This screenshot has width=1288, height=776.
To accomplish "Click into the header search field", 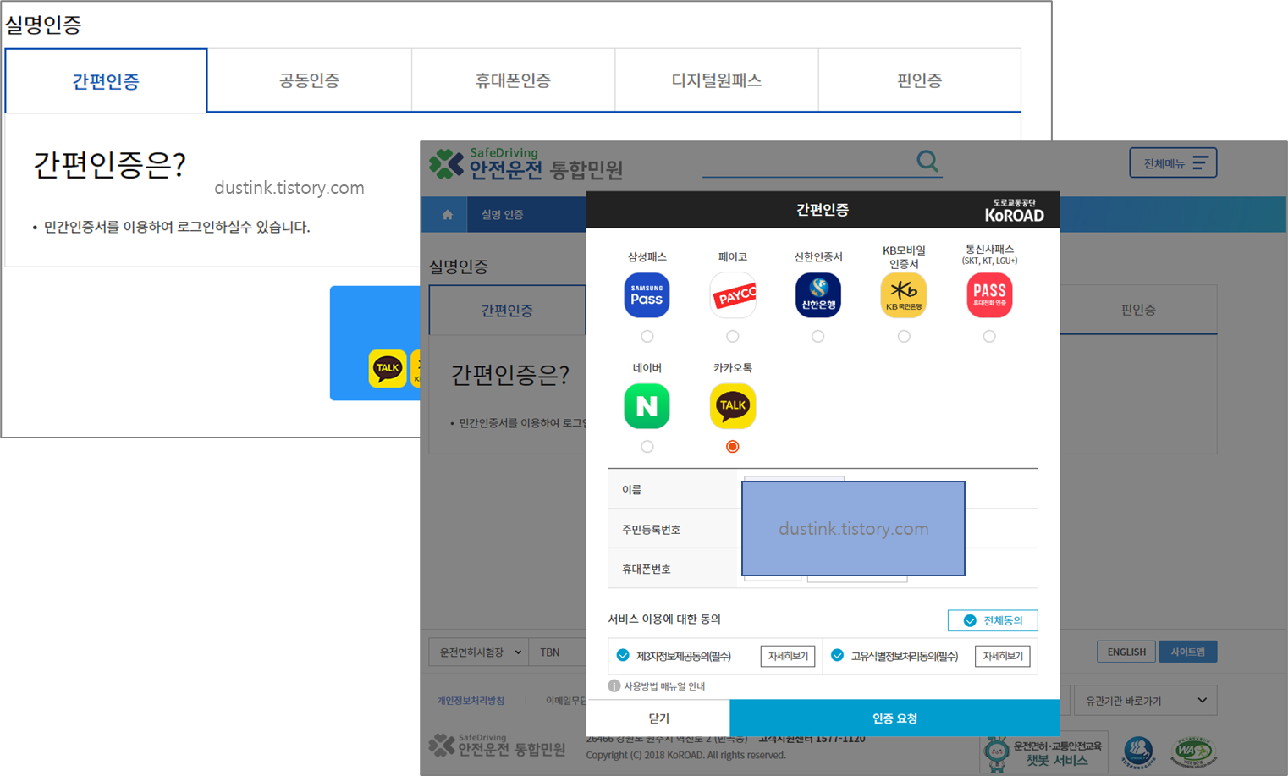I will [x=808, y=162].
